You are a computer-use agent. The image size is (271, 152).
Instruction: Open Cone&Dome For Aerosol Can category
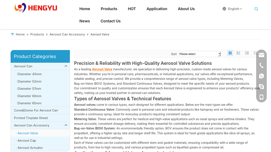pos(36,110)
